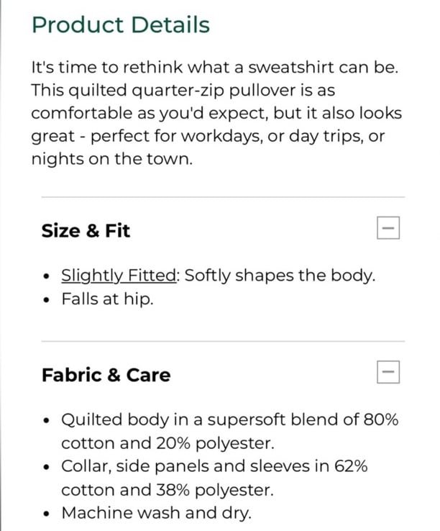Click the Fabric & Care heading
The height and width of the screenshot is (531, 440).
pos(106,375)
